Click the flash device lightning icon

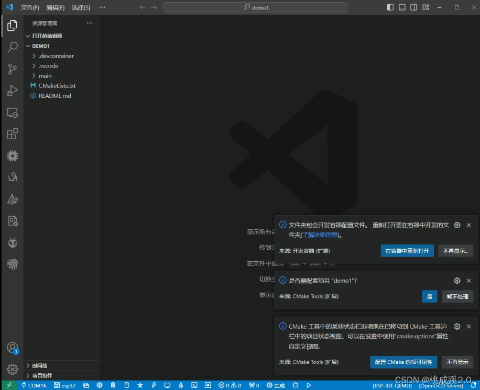click(x=154, y=385)
